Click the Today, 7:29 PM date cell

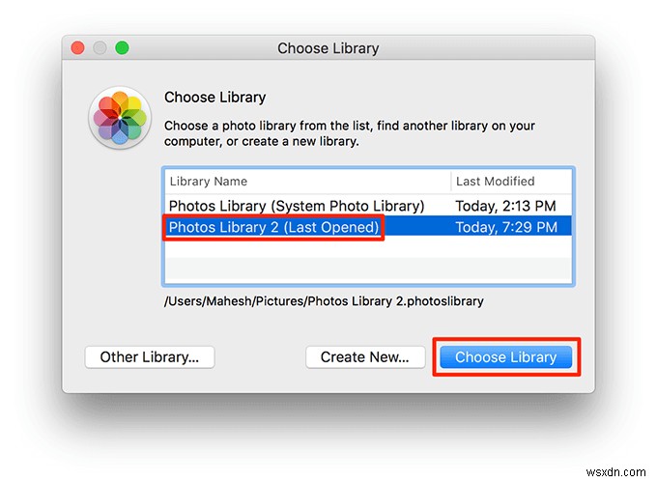[505, 228]
